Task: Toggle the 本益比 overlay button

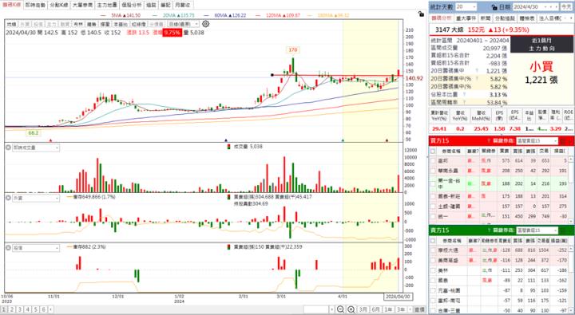Action: pos(121,24)
